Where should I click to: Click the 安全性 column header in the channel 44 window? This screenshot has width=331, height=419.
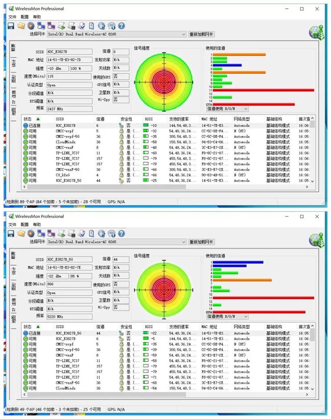126,327
